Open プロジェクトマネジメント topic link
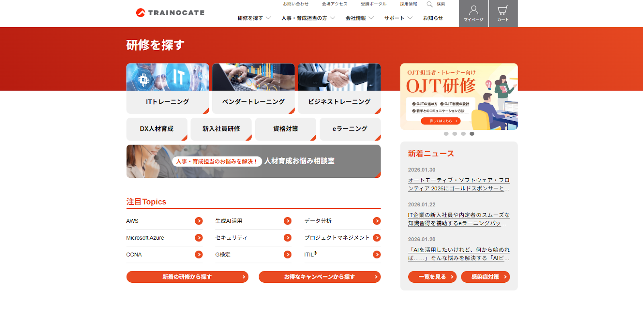643x312 pixels. pyautogui.click(x=337, y=238)
